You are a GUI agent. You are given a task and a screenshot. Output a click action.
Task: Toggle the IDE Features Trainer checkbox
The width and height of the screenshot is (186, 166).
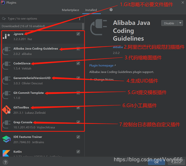click(78, 137)
